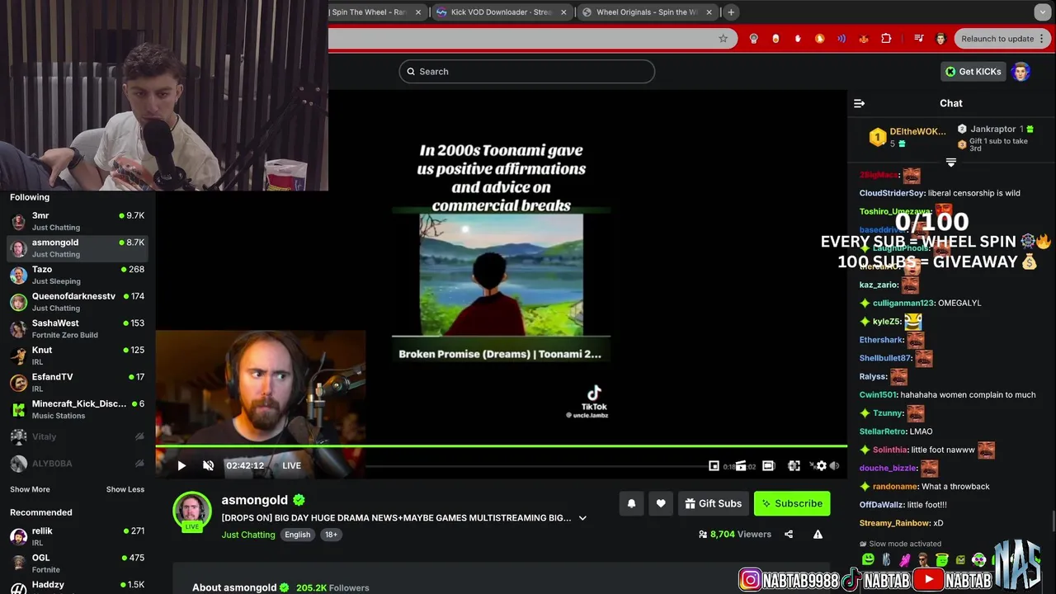Click the chat scrollbar
This screenshot has height=594, width=1056.
click(1052, 521)
